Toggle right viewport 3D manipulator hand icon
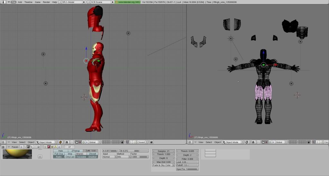The width and height of the screenshot is (329, 176). pyautogui.click(x=263, y=142)
